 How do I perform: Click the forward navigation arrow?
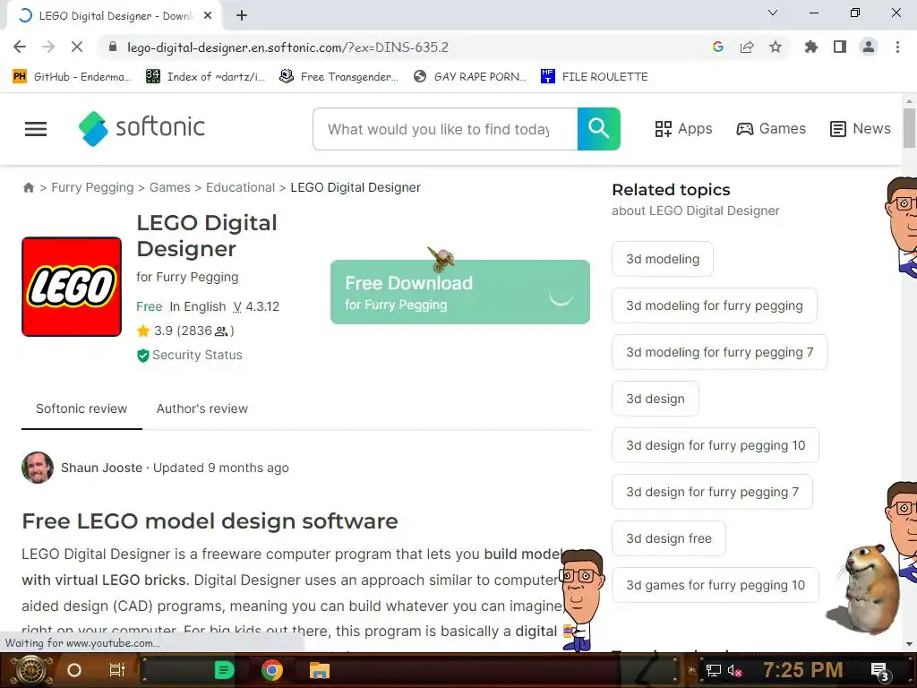click(x=48, y=47)
